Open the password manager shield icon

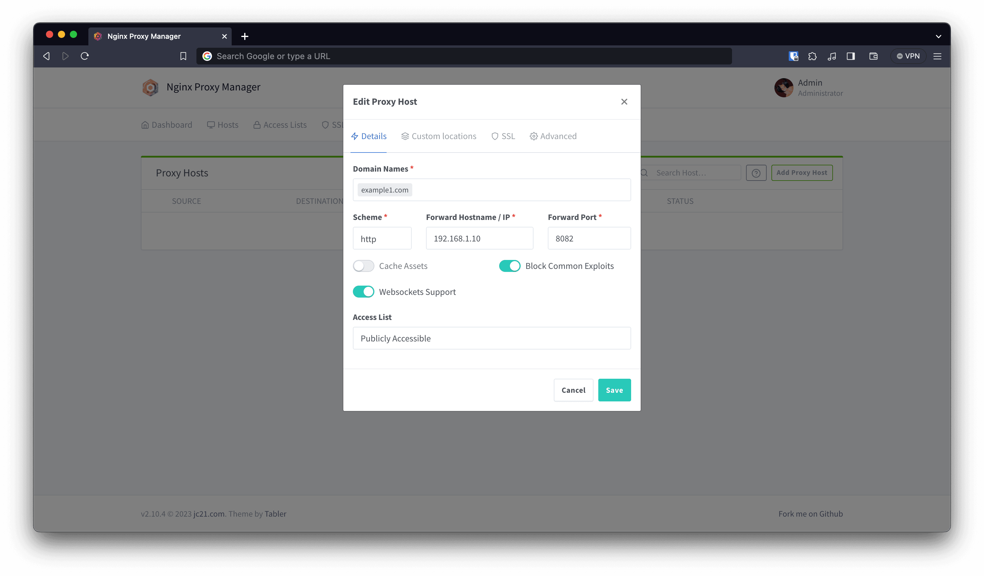coord(794,56)
